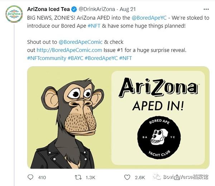Like the tweet with the heart icon
Screen dimensions: 215x186
click(x=127, y=177)
